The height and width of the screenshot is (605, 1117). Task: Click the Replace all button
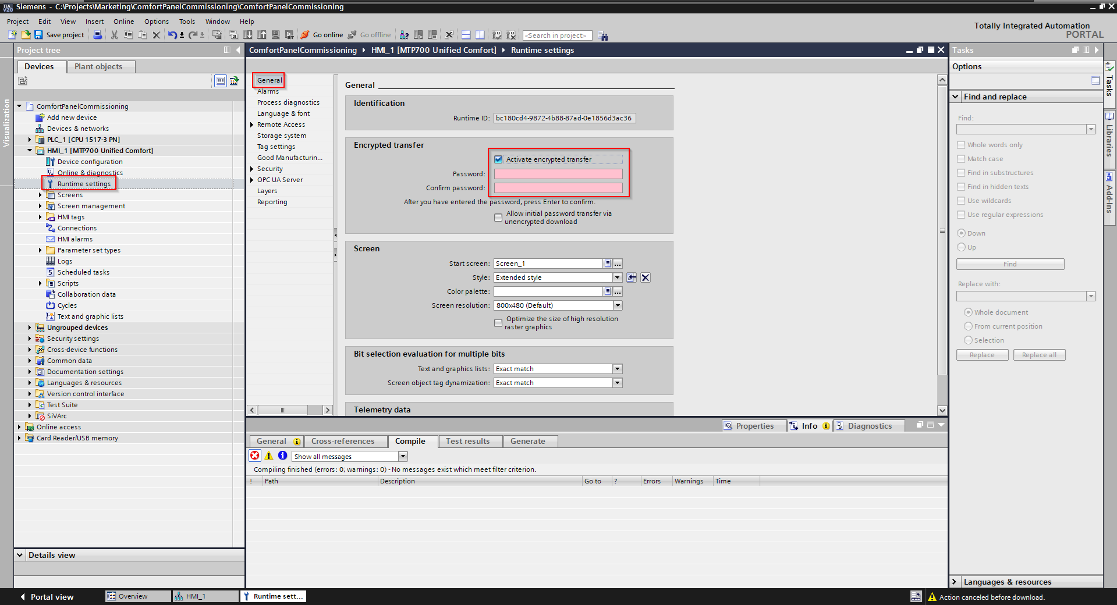click(x=1039, y=355)
